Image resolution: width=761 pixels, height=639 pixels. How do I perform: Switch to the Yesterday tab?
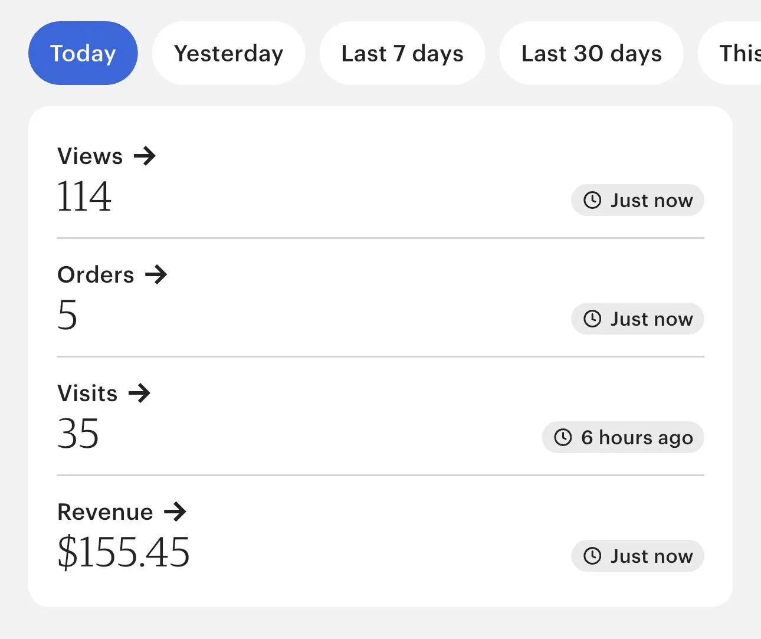click(228, 53)
